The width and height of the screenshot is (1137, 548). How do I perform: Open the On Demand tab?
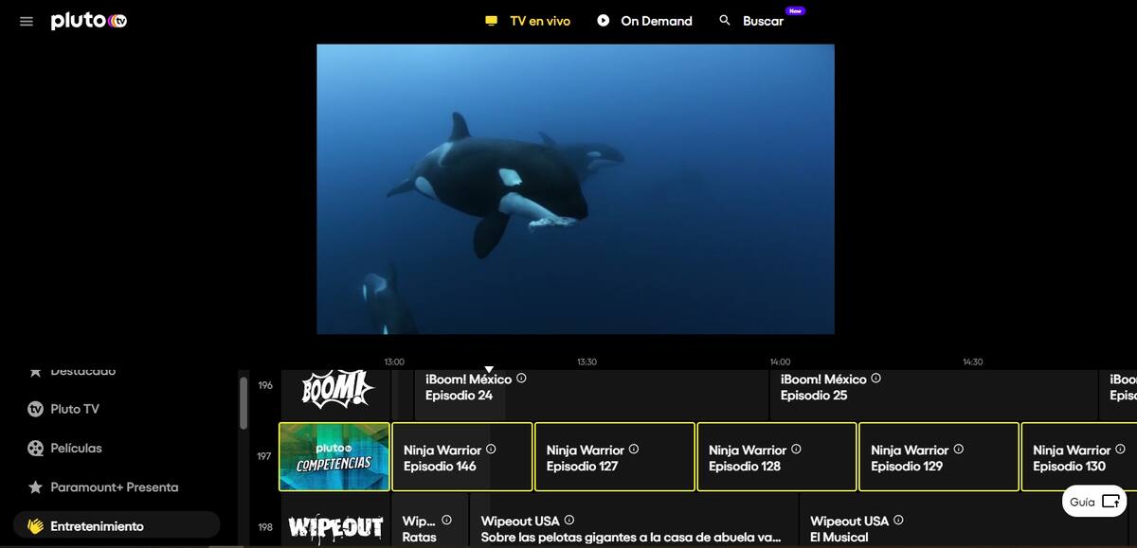[x=644, y=21]
